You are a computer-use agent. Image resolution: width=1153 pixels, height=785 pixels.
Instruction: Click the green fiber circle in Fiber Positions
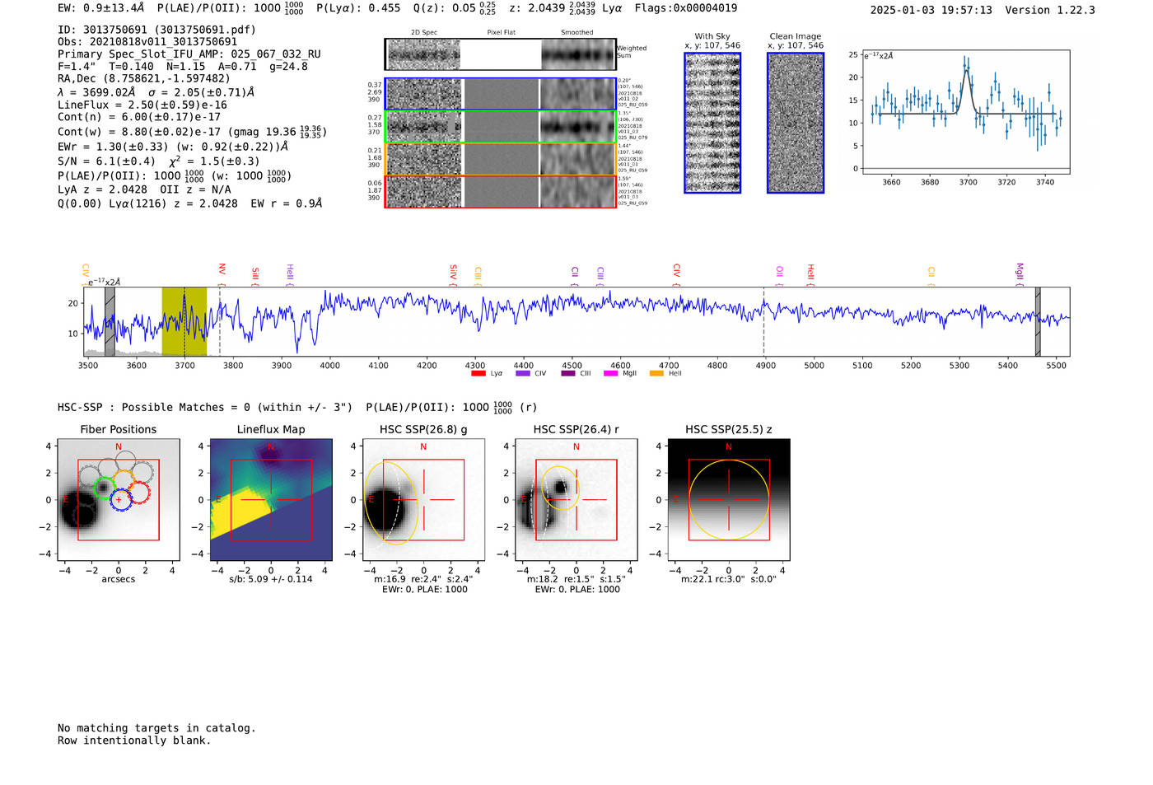103,488
